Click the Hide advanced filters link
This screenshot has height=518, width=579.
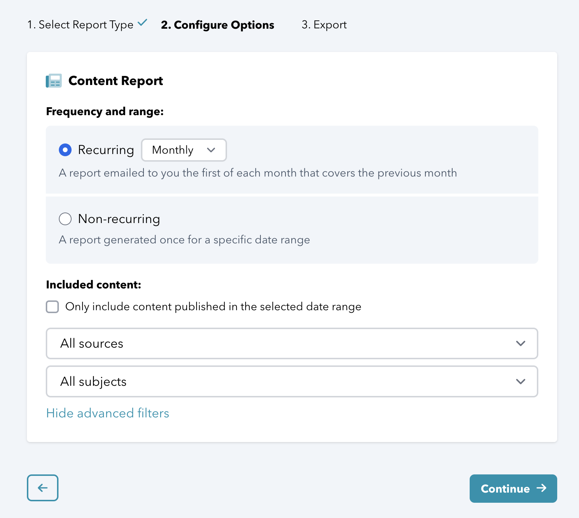pyautogui.click(x=108, y=413)
